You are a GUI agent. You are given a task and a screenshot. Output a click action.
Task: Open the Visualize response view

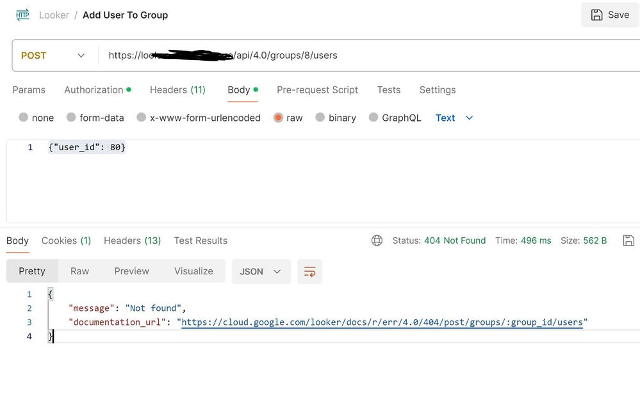point(193,271)
